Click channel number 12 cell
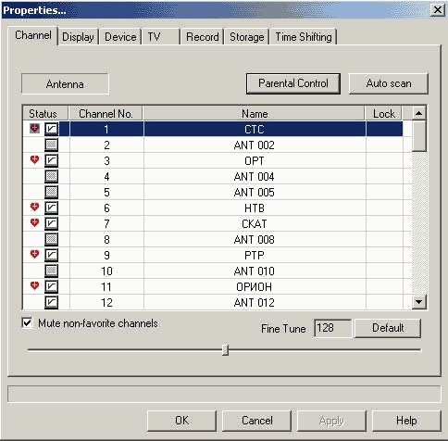Screen dimensions: 448x441 click(x=106, y=302)
